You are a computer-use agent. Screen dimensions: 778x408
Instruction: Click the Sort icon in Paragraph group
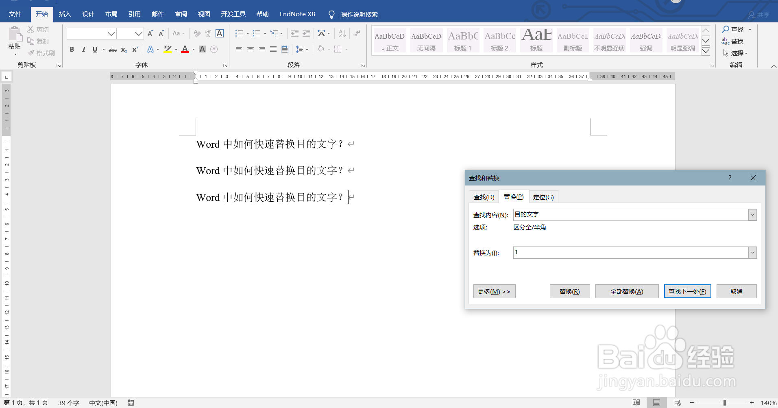point(342,33)
